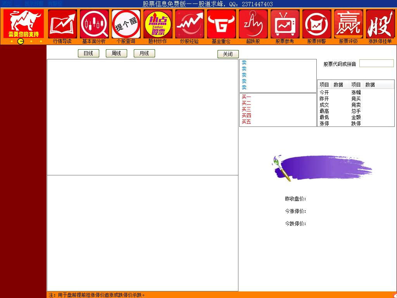The width and height of the screenshot is (397, 298).
Task: Click the stock code input field
Action: 376,63
